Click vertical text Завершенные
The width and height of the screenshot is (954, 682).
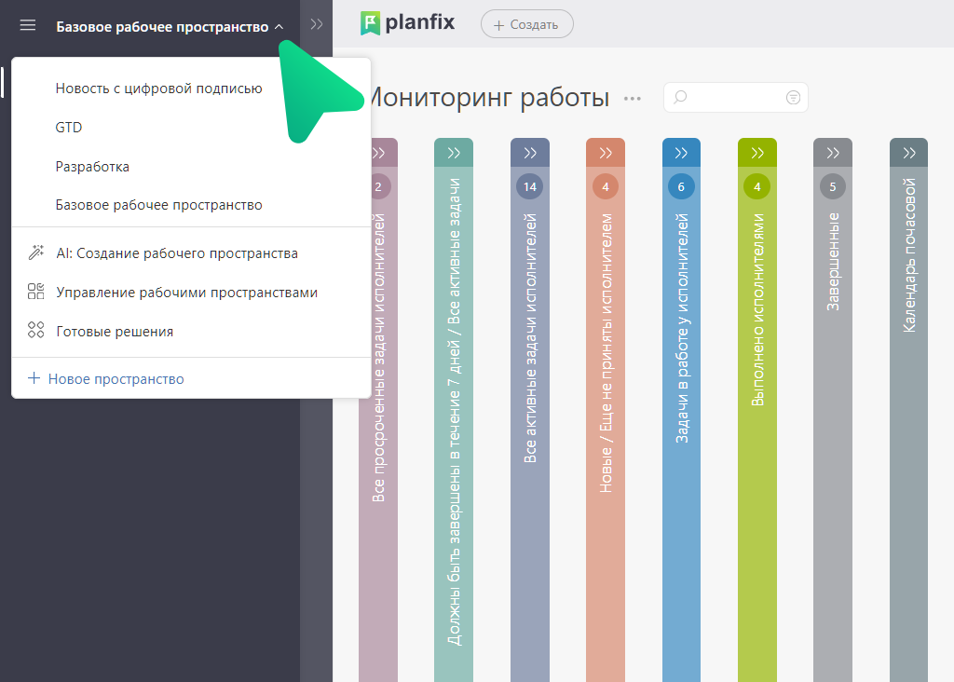click(x=833, y=262)
